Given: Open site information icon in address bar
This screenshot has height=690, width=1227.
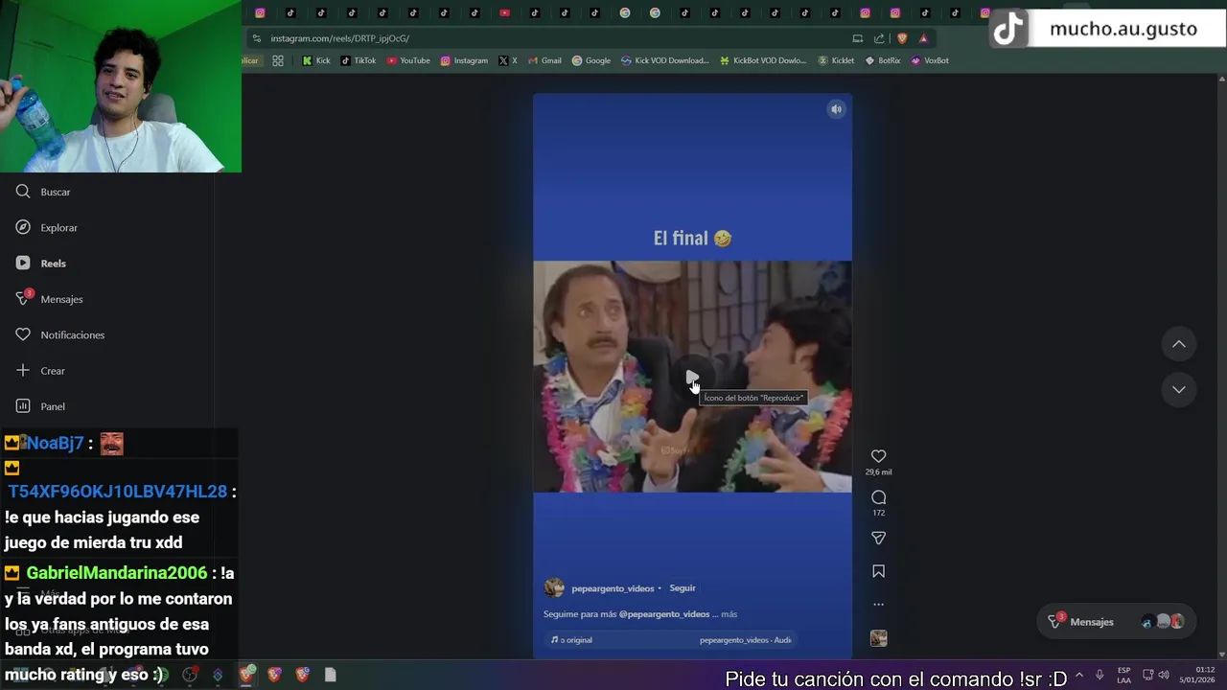Looking at the screenshot, I should click(x=256, y=38).
